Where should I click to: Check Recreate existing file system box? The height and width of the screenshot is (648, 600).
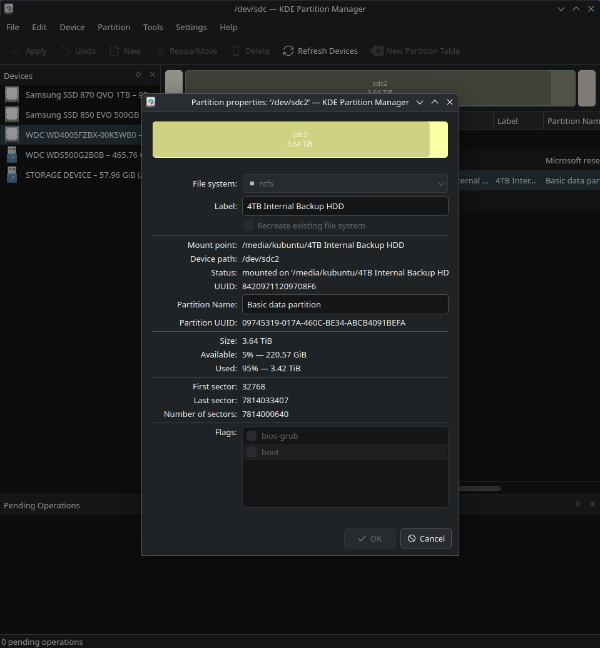point(248,225)
